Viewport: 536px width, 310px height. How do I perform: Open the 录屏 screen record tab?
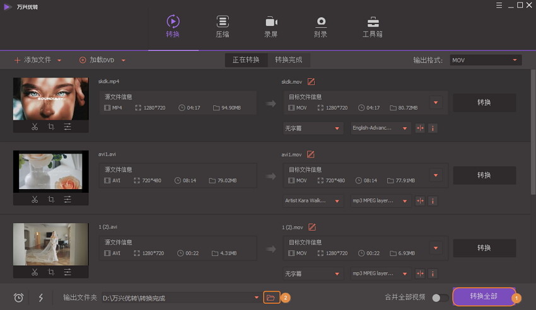271,26
